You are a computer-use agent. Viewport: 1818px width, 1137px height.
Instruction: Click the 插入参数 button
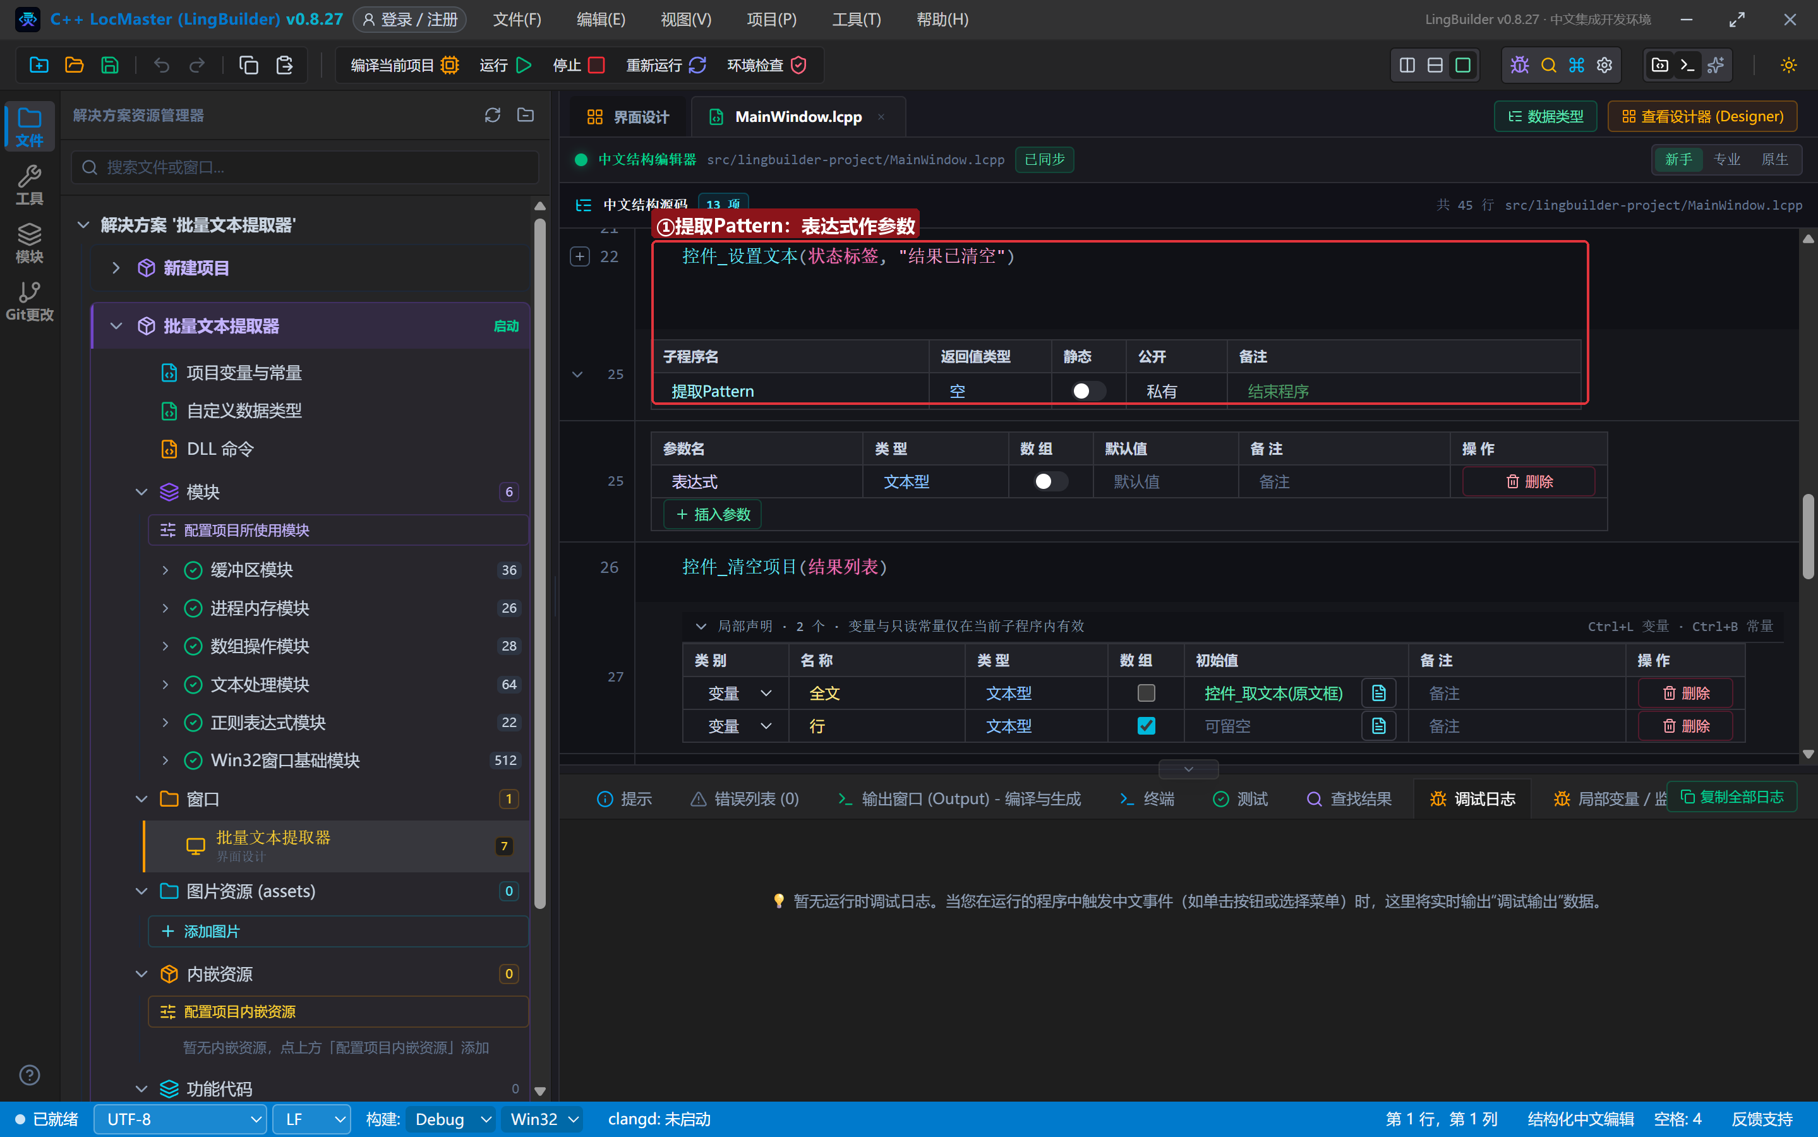pos(713,514)
